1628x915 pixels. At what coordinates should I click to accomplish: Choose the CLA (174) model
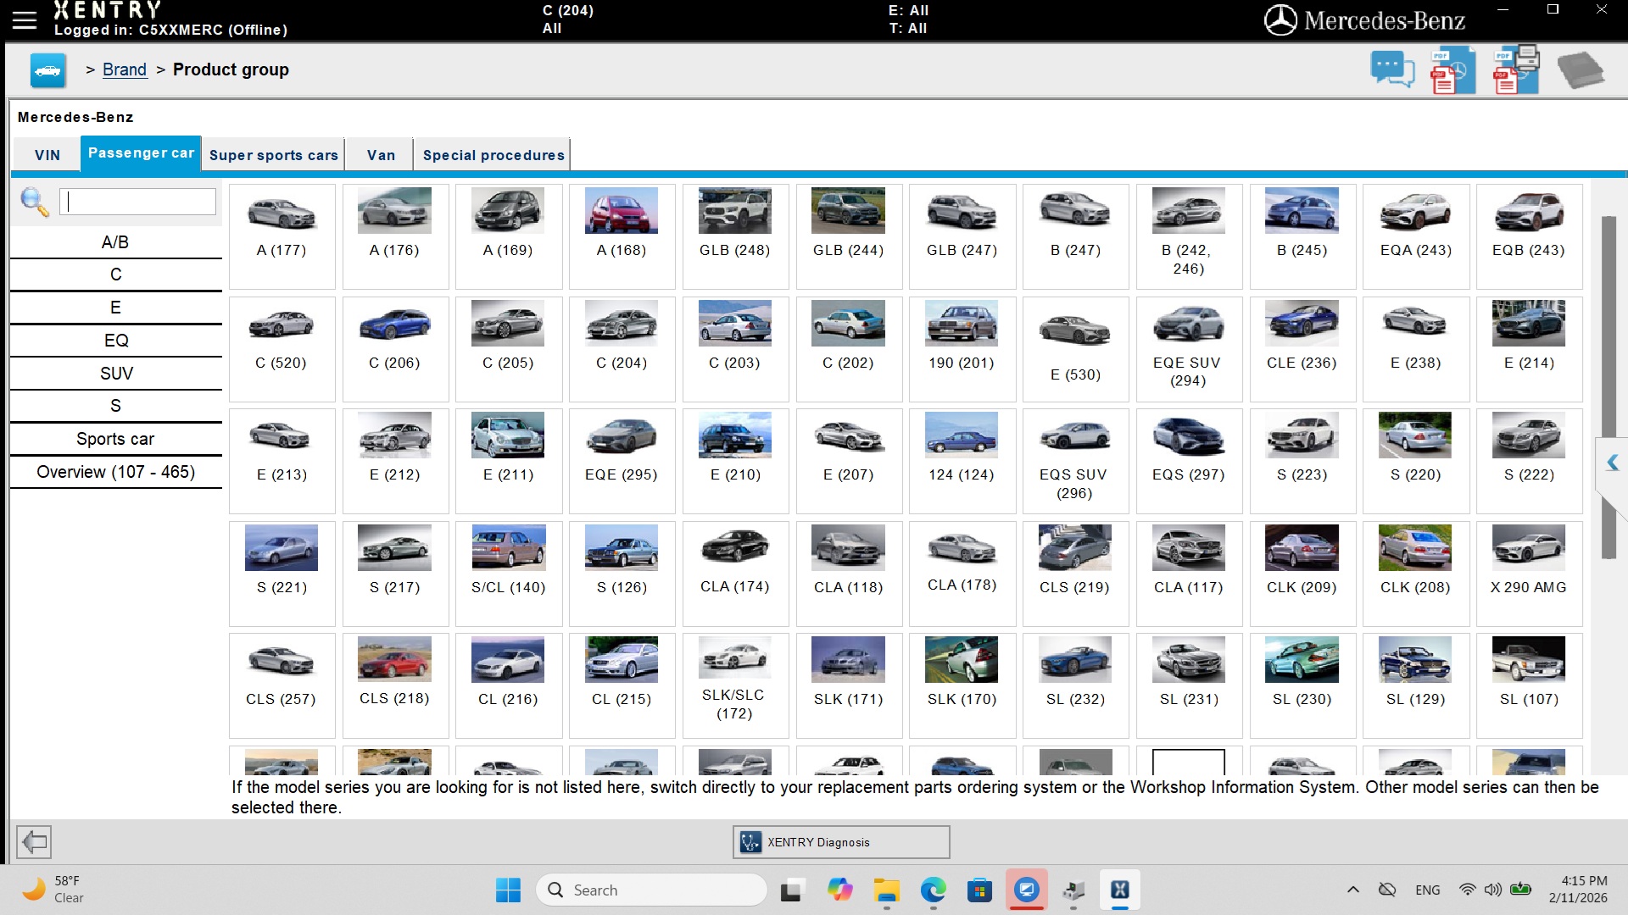pos(735,574)
